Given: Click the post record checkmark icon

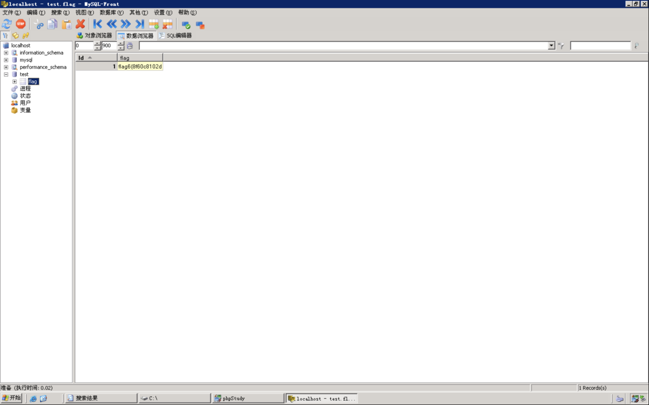Looking at the screenshot, I should [x=186, y=25].
